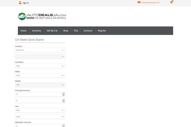Screen dimensions: 191x127
Task: Open the info@autodealsja.com email link
Action: point(151,3)
